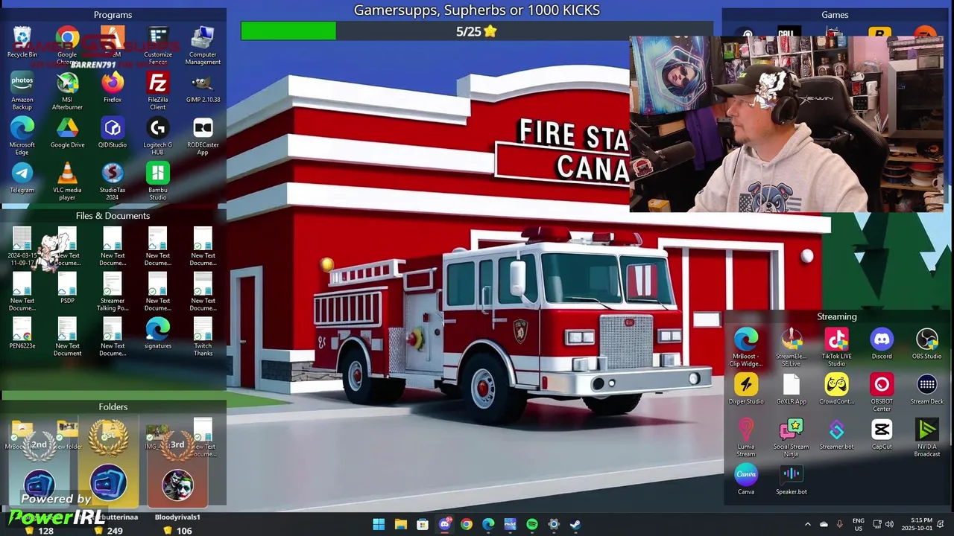Select the PEN6223e file
Screen dimensions: 954x536
click(x=22, y=334)
